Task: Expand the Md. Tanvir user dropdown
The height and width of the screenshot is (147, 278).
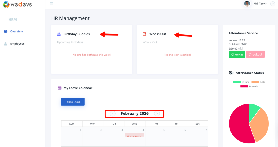Action: 273,4
